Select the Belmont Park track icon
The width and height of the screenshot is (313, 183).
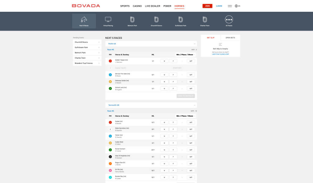click(132, 19)
